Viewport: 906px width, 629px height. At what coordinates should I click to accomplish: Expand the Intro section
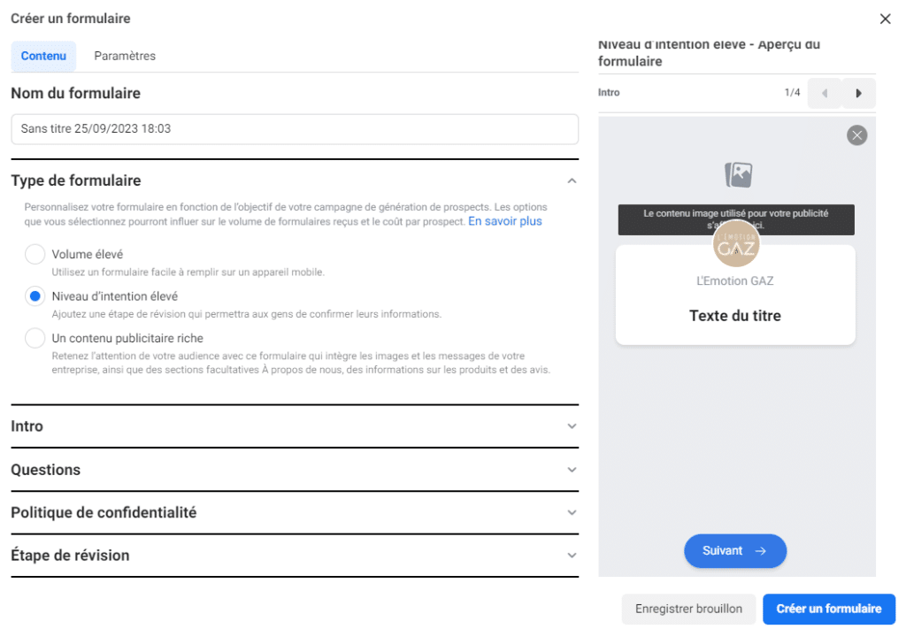[x=572, y=426]
